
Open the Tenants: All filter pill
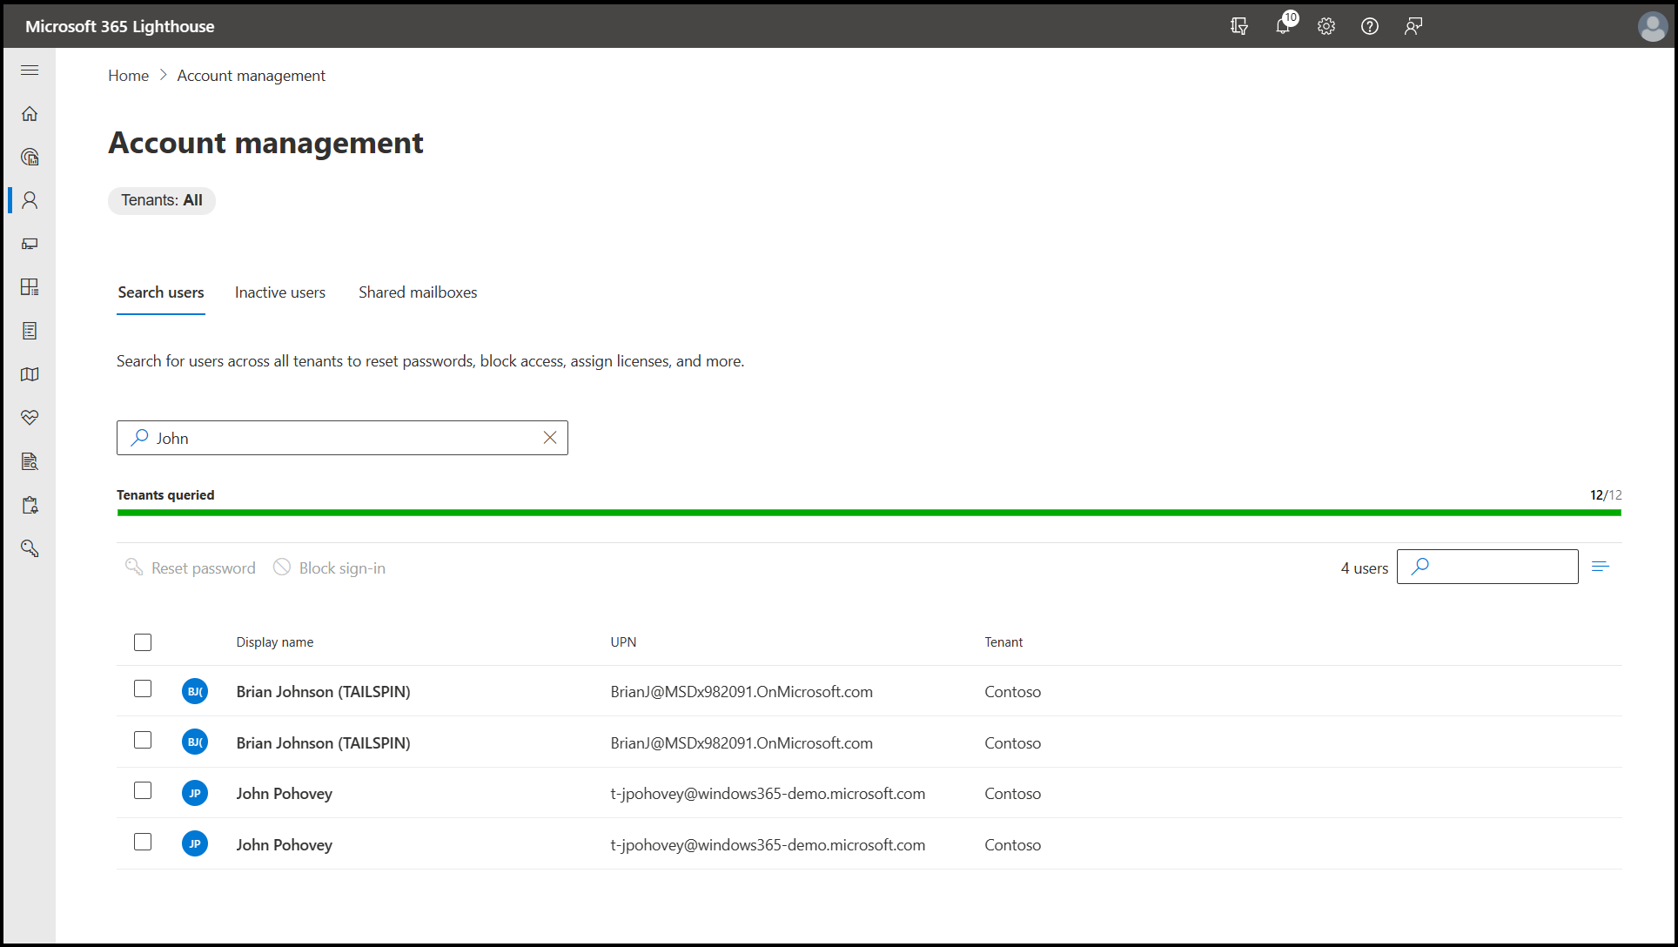[162, 200]
